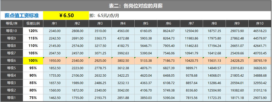Click column header 序9
Viewport: 272px width, 102px height.
[237, 24]
